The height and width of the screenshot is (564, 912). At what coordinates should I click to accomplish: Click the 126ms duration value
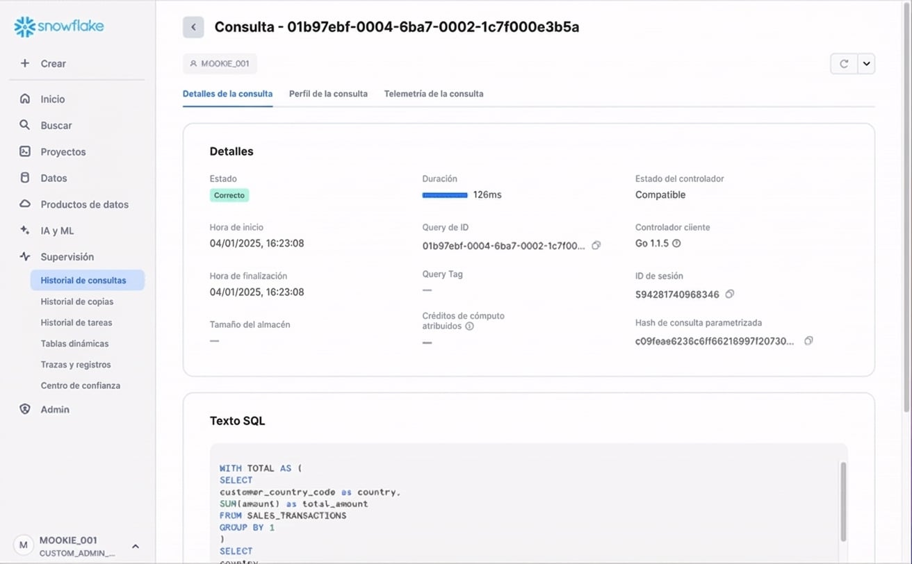pos(487,195)
